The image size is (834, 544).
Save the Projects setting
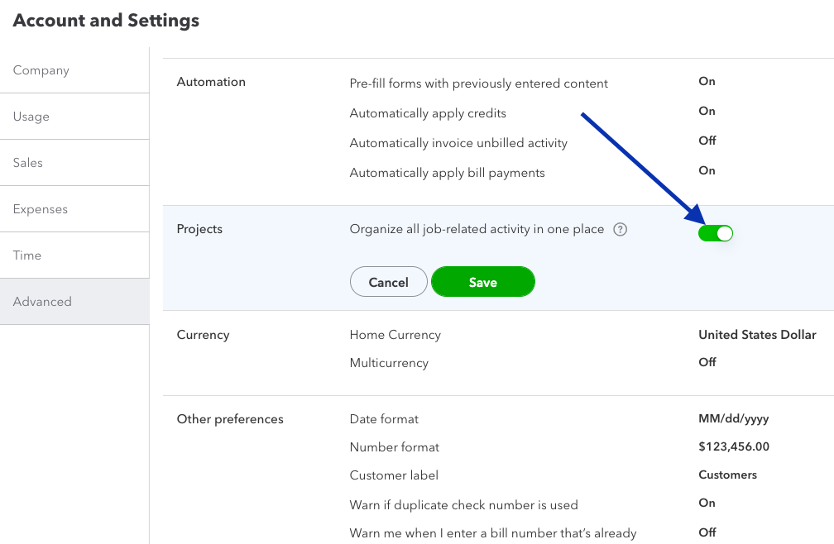(483, 282)
